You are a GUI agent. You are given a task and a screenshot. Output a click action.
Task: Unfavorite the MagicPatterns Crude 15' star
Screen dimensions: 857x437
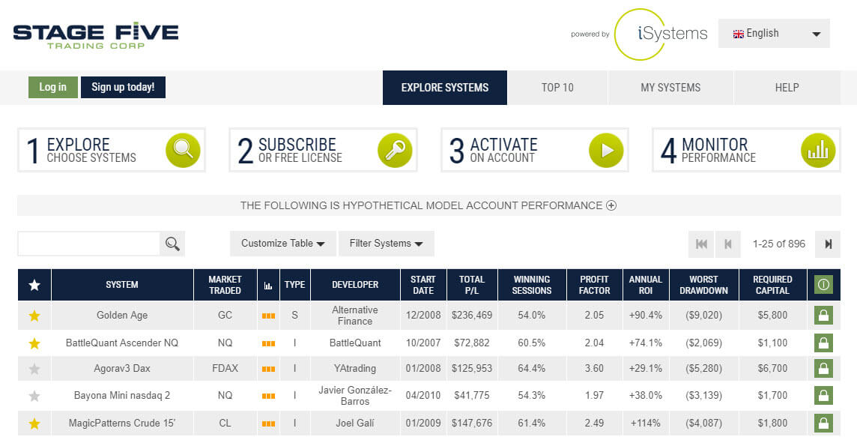point(34,423)
